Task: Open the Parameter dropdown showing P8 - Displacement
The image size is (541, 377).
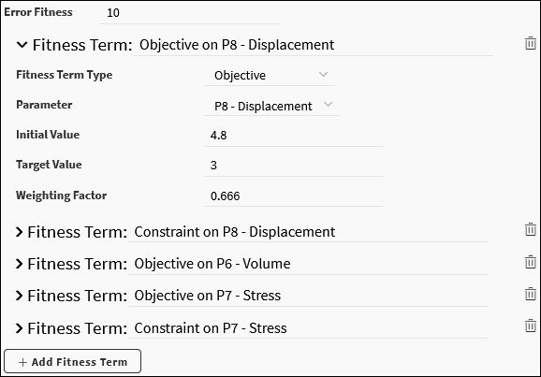Action: coord(271,106)
